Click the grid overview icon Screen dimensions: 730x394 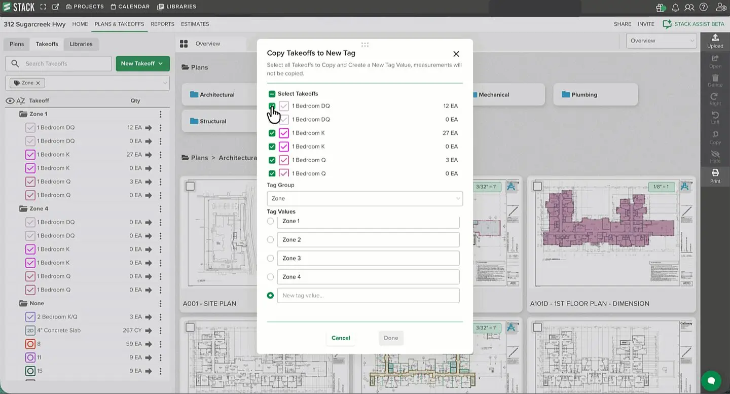pyautogui.click(x=184, y=44)
